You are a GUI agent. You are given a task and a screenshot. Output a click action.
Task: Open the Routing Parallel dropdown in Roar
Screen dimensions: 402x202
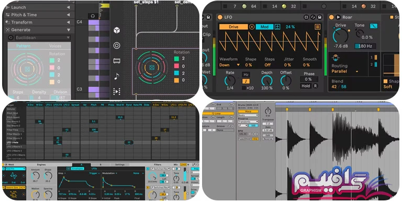[x=345, y=71]
